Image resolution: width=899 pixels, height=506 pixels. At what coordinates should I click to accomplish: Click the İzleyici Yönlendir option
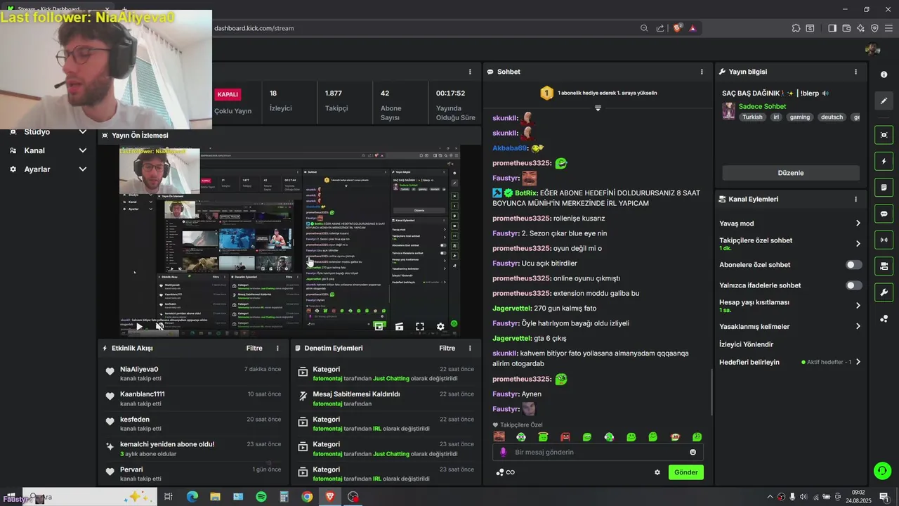click(746, 344)
